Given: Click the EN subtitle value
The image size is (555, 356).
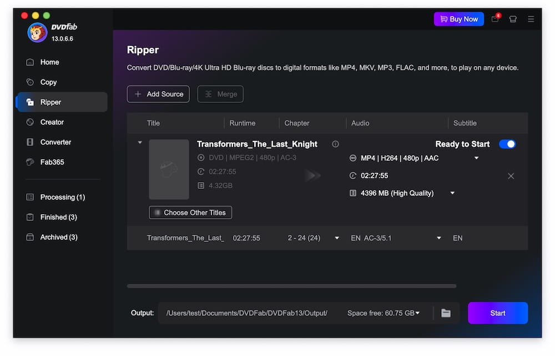Looking at the screenshot, I should pos(457,238).
